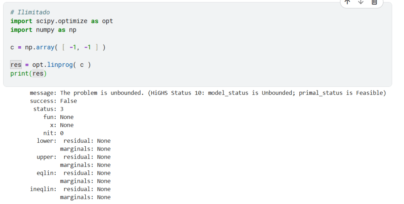Click the word 'numpy' in the import line
The width and height of the screenshot is (404, 204).
[46, 30]
